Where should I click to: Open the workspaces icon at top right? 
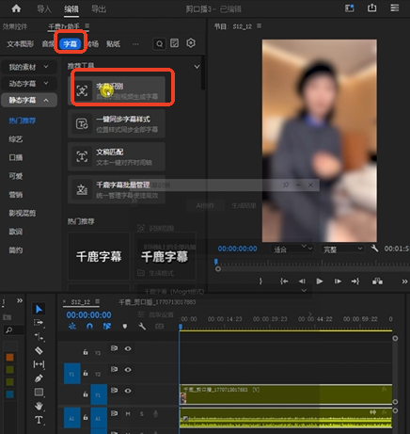350,8
